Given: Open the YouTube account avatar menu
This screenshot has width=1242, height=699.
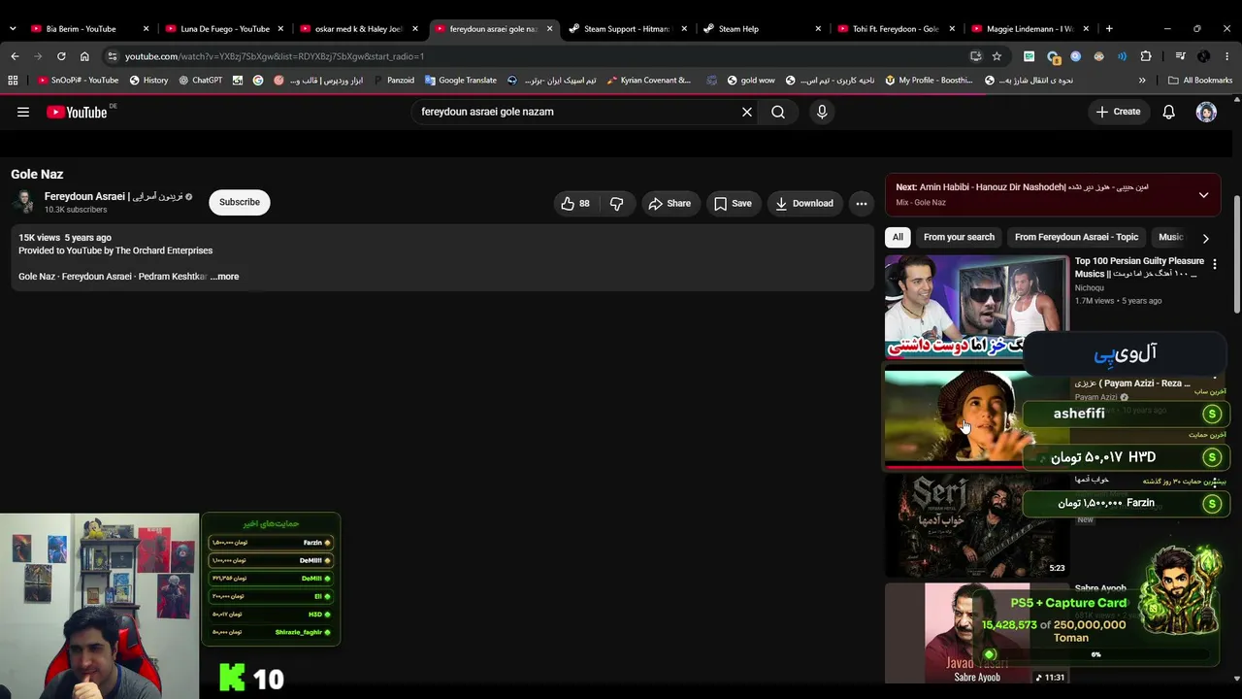Looking at the screenshot, I should click(x=1206, y=112).
